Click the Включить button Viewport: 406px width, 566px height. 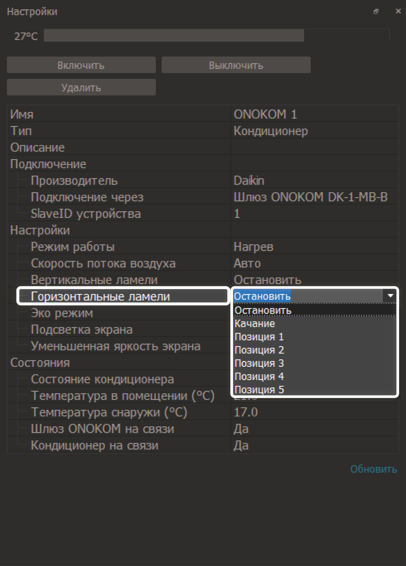click(x=81, y=65)
